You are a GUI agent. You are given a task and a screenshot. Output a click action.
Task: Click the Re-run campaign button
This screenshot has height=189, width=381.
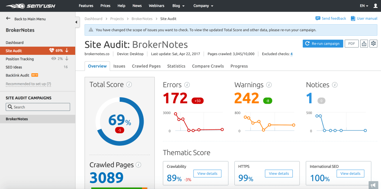[x=323, y=44]
